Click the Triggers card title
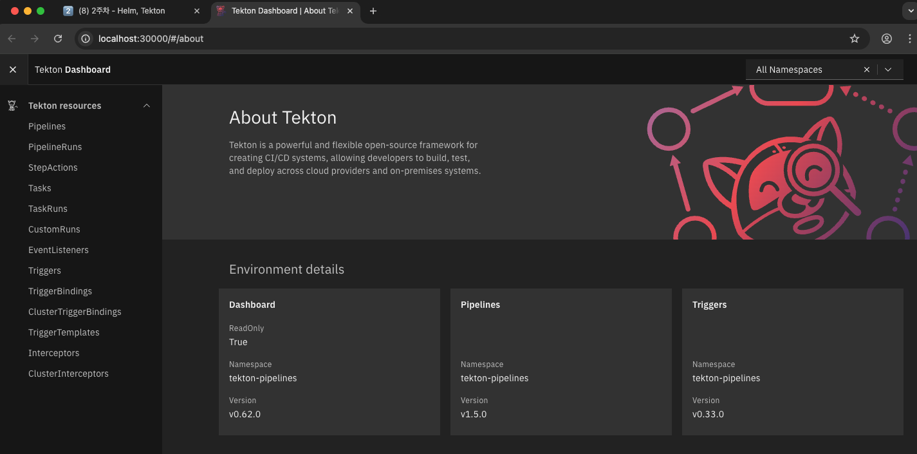Image resolution: width=917 pixels, height=454 pixels. [709, 305]
